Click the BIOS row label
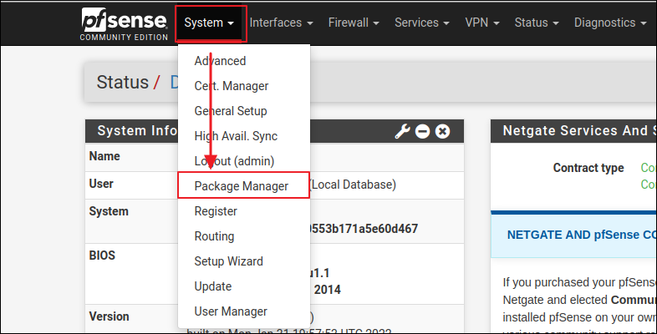657x334 pixels. (x=102, y=256)
